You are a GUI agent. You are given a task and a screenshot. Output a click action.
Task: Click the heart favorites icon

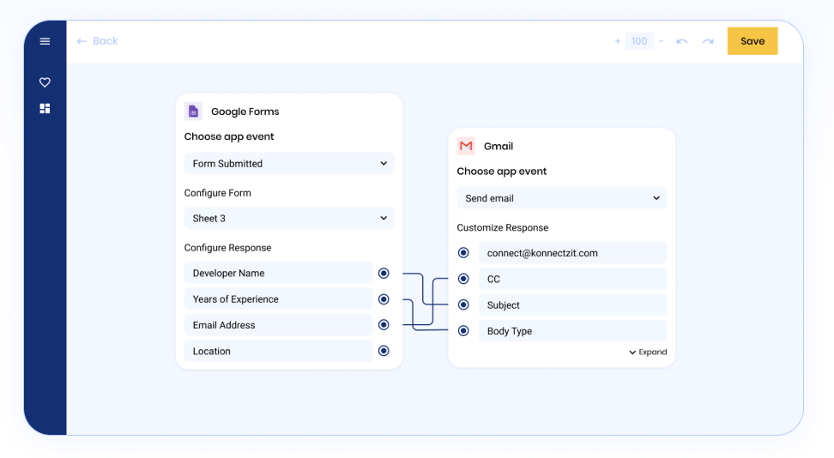[45, 82]
